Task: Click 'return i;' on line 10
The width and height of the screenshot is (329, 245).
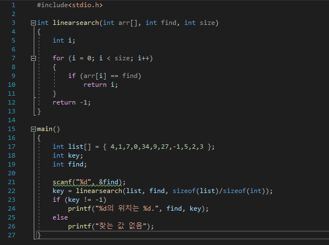Action: (101, 85)
